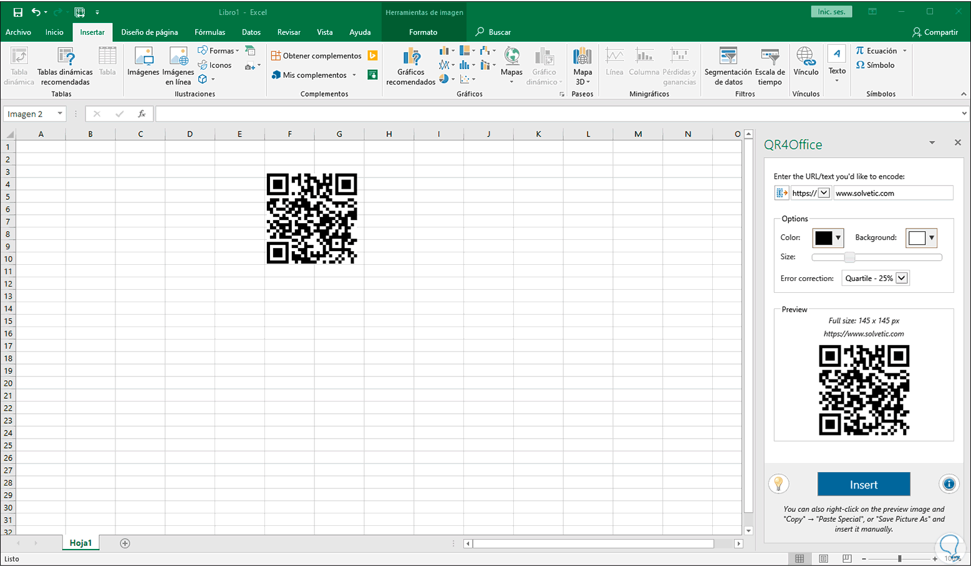This screenshot has height=567, width=971.
Task: Collapse the ribbon with the chevron
Action: click(964, 94)
